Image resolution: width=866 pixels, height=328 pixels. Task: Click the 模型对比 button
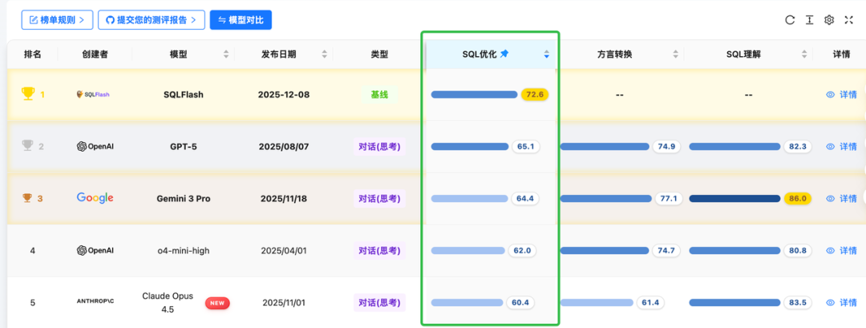coord(241,20)
